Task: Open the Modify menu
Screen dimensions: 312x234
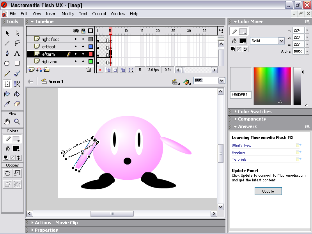Action: pyautogui.click(x=68, y=14)
